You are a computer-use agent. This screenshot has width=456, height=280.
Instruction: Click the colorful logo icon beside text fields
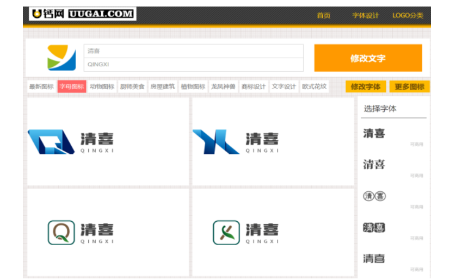(61, 58)
